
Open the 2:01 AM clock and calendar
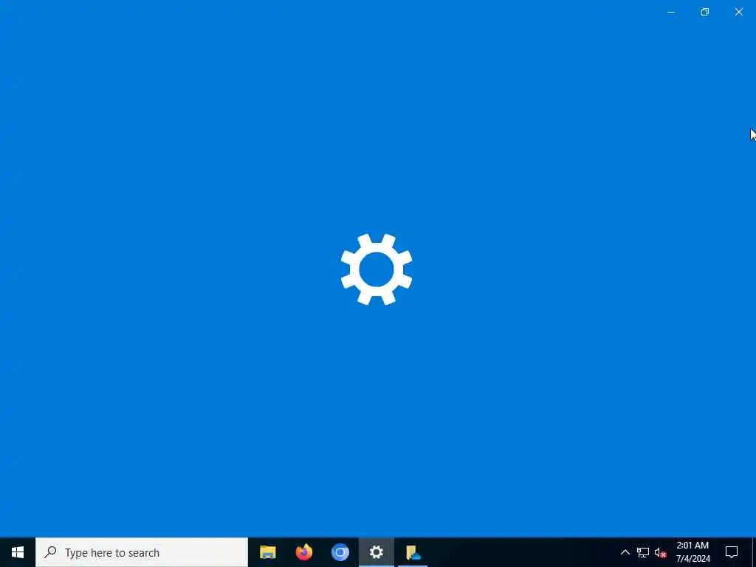693,552
